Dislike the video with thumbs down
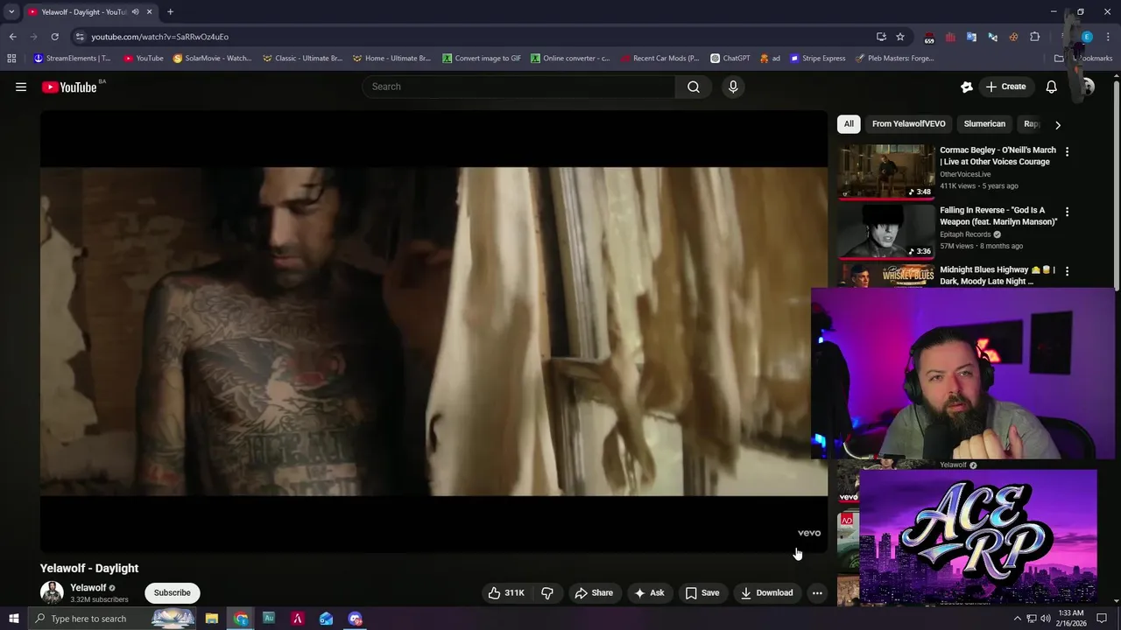Screen dimensions: 1121x630 tap(547, 592)
